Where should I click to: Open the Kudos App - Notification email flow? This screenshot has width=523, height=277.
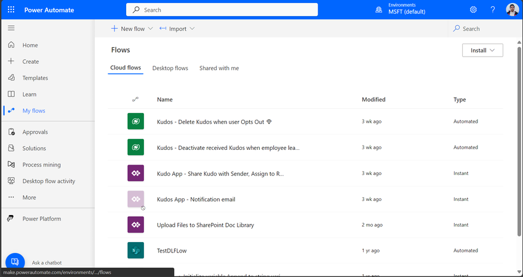pos(196,200)
